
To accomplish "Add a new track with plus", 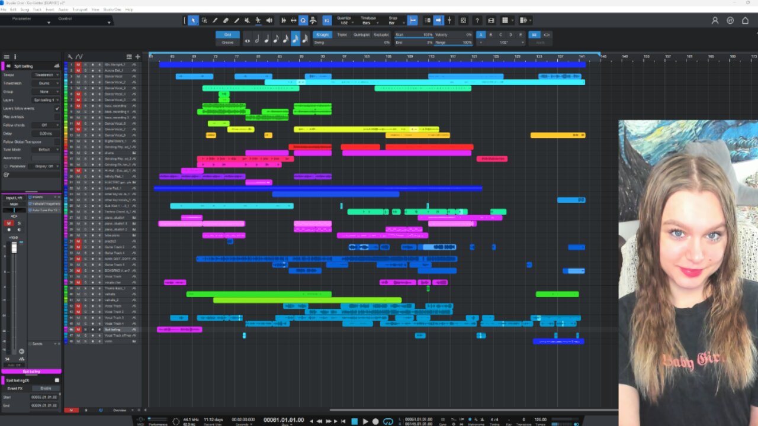I will 138,57.
